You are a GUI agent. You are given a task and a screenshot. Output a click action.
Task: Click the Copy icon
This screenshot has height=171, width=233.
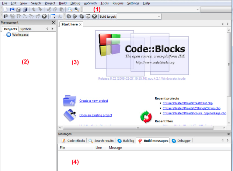point(55,10)
